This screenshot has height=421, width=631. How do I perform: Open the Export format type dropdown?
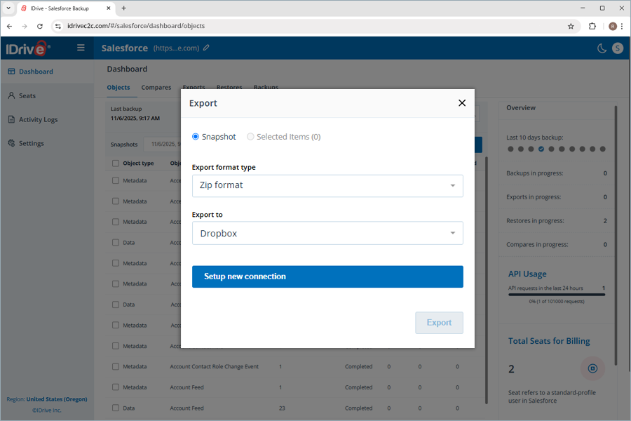pos(327,186)
